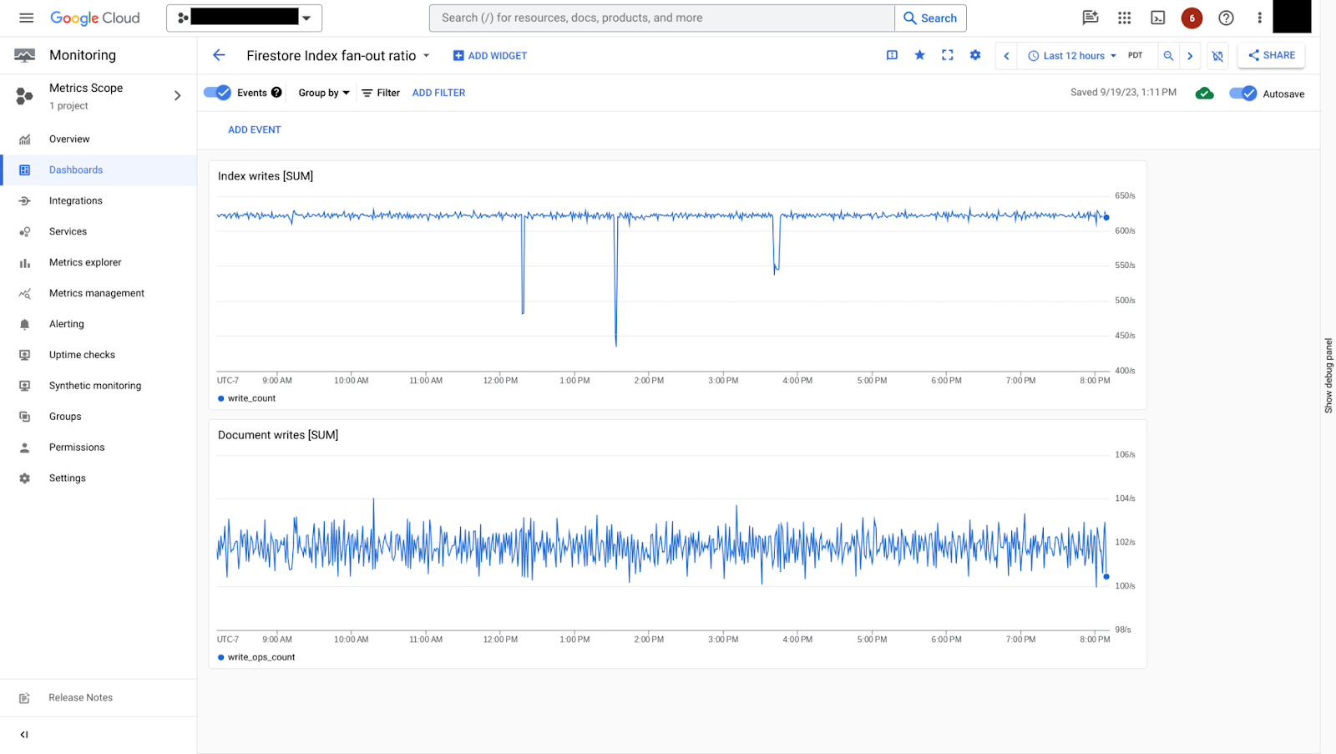Open Metrics explorer from the sidebar
Screen dimensions: 1336x754
[85, 262]
